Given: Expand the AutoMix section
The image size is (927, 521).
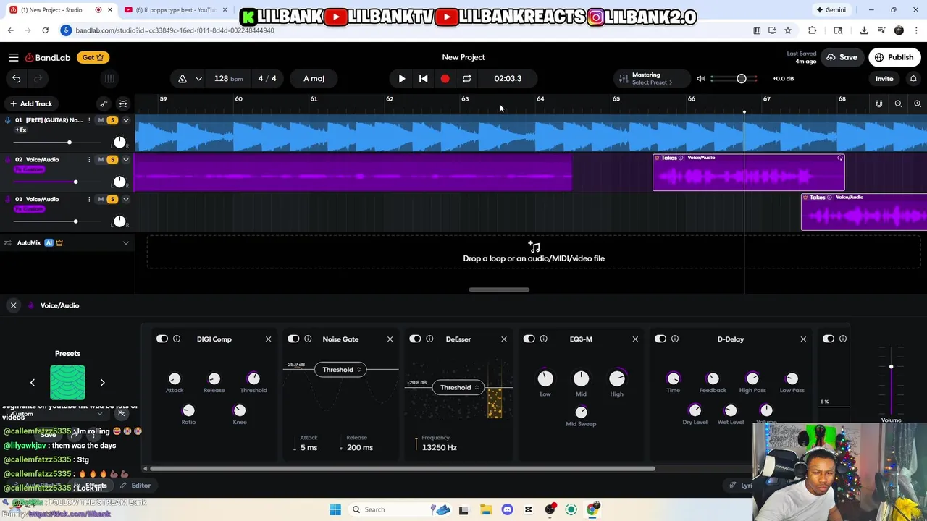Looking at the screenshot, I should tap(126, 242).
